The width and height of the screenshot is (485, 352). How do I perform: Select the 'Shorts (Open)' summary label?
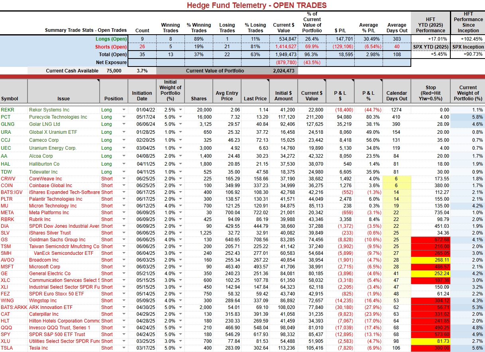coord(111,47)
